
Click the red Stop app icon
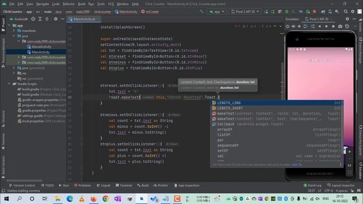click(x=314, y=11)
